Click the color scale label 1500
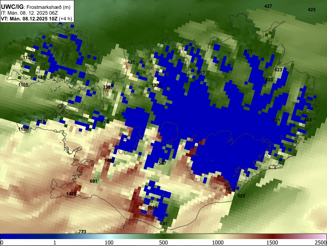Screen dimensions: 327x246 pyautogui.click(x=272, y=243)
